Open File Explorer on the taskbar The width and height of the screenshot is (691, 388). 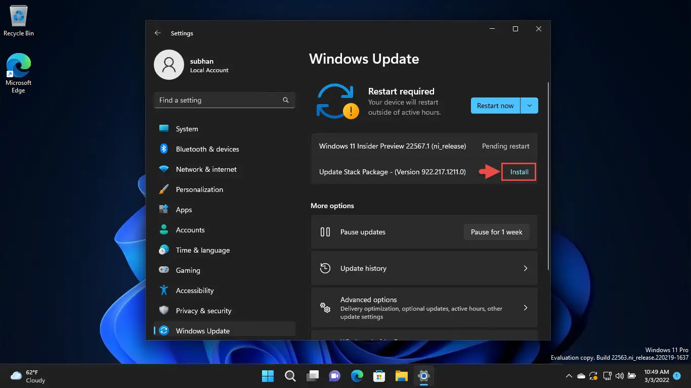(x=402, y=376)
